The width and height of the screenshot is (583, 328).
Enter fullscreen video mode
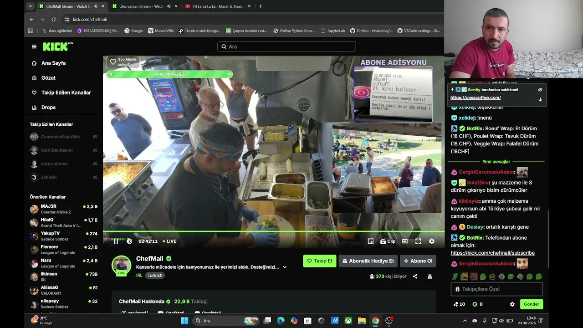418,241
